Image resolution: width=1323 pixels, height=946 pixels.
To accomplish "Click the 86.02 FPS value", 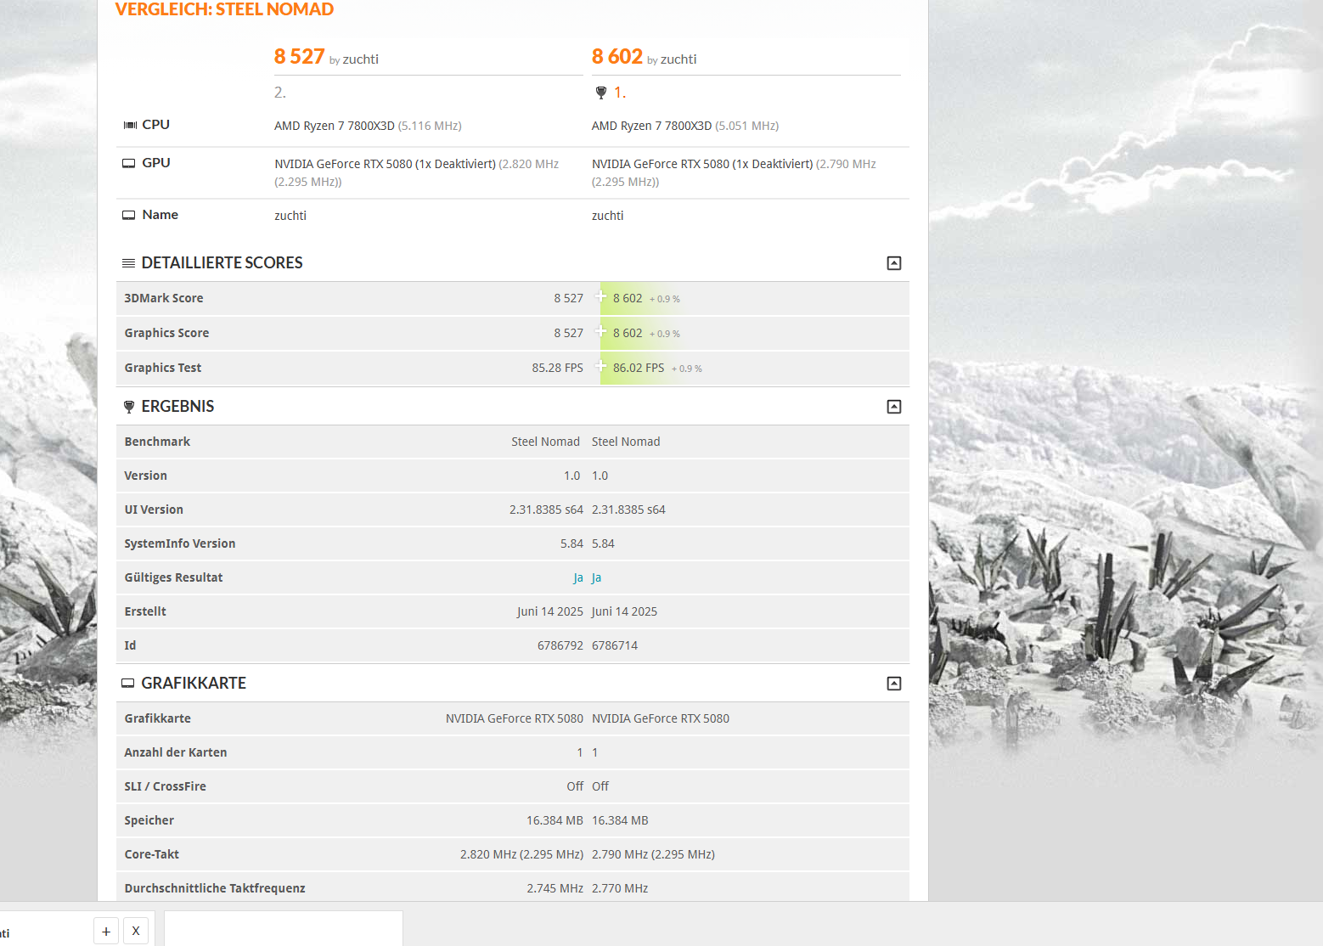I will point(639,368).
